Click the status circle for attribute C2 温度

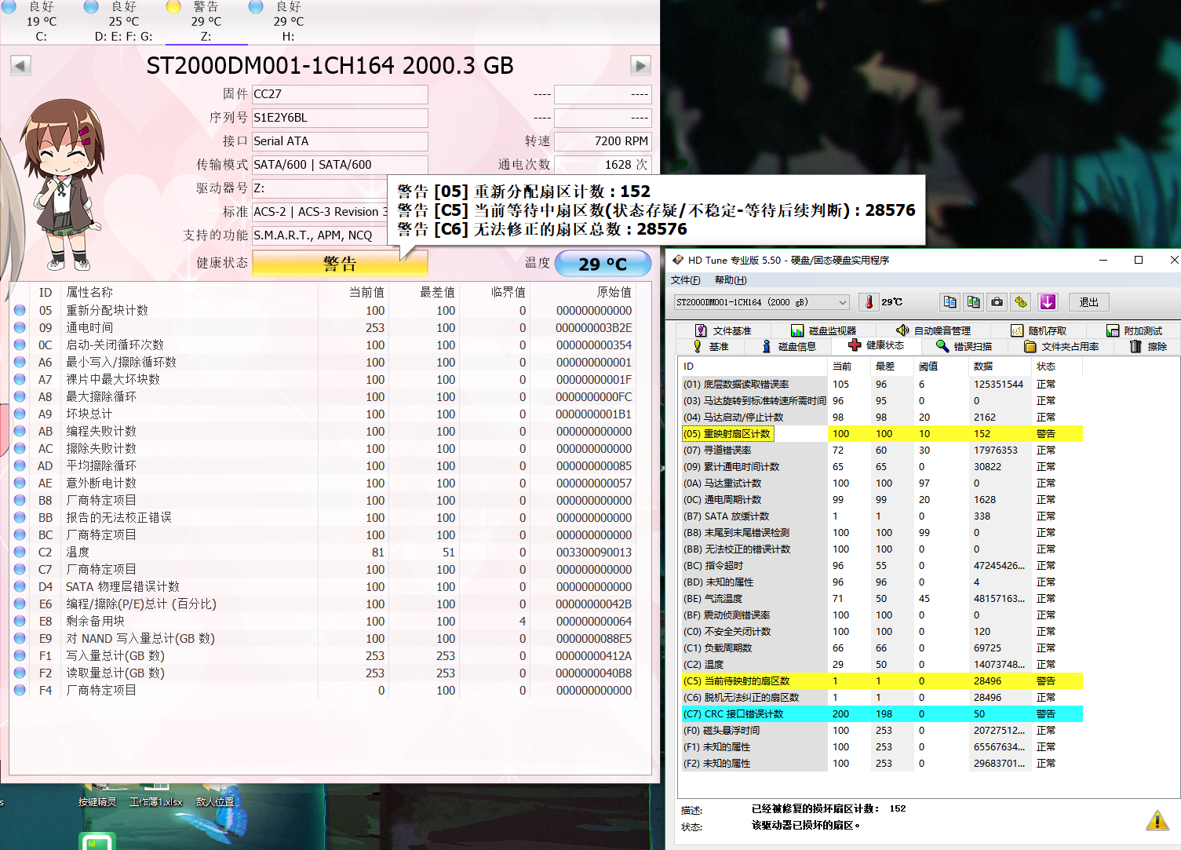point(20,552)
